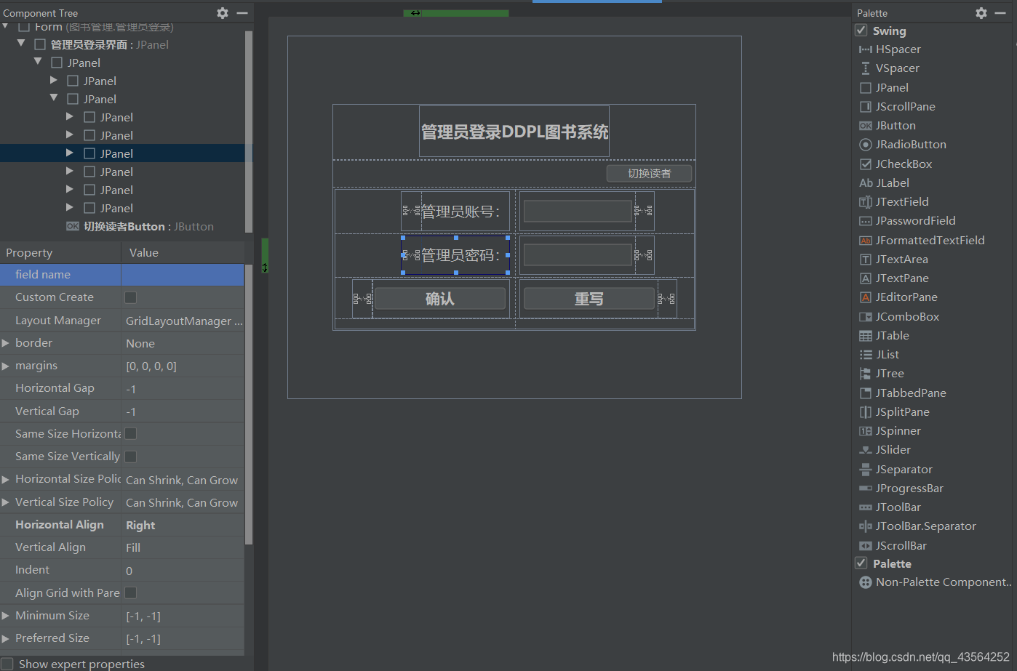Choose JTextPane from the palette

pos(894,278)
